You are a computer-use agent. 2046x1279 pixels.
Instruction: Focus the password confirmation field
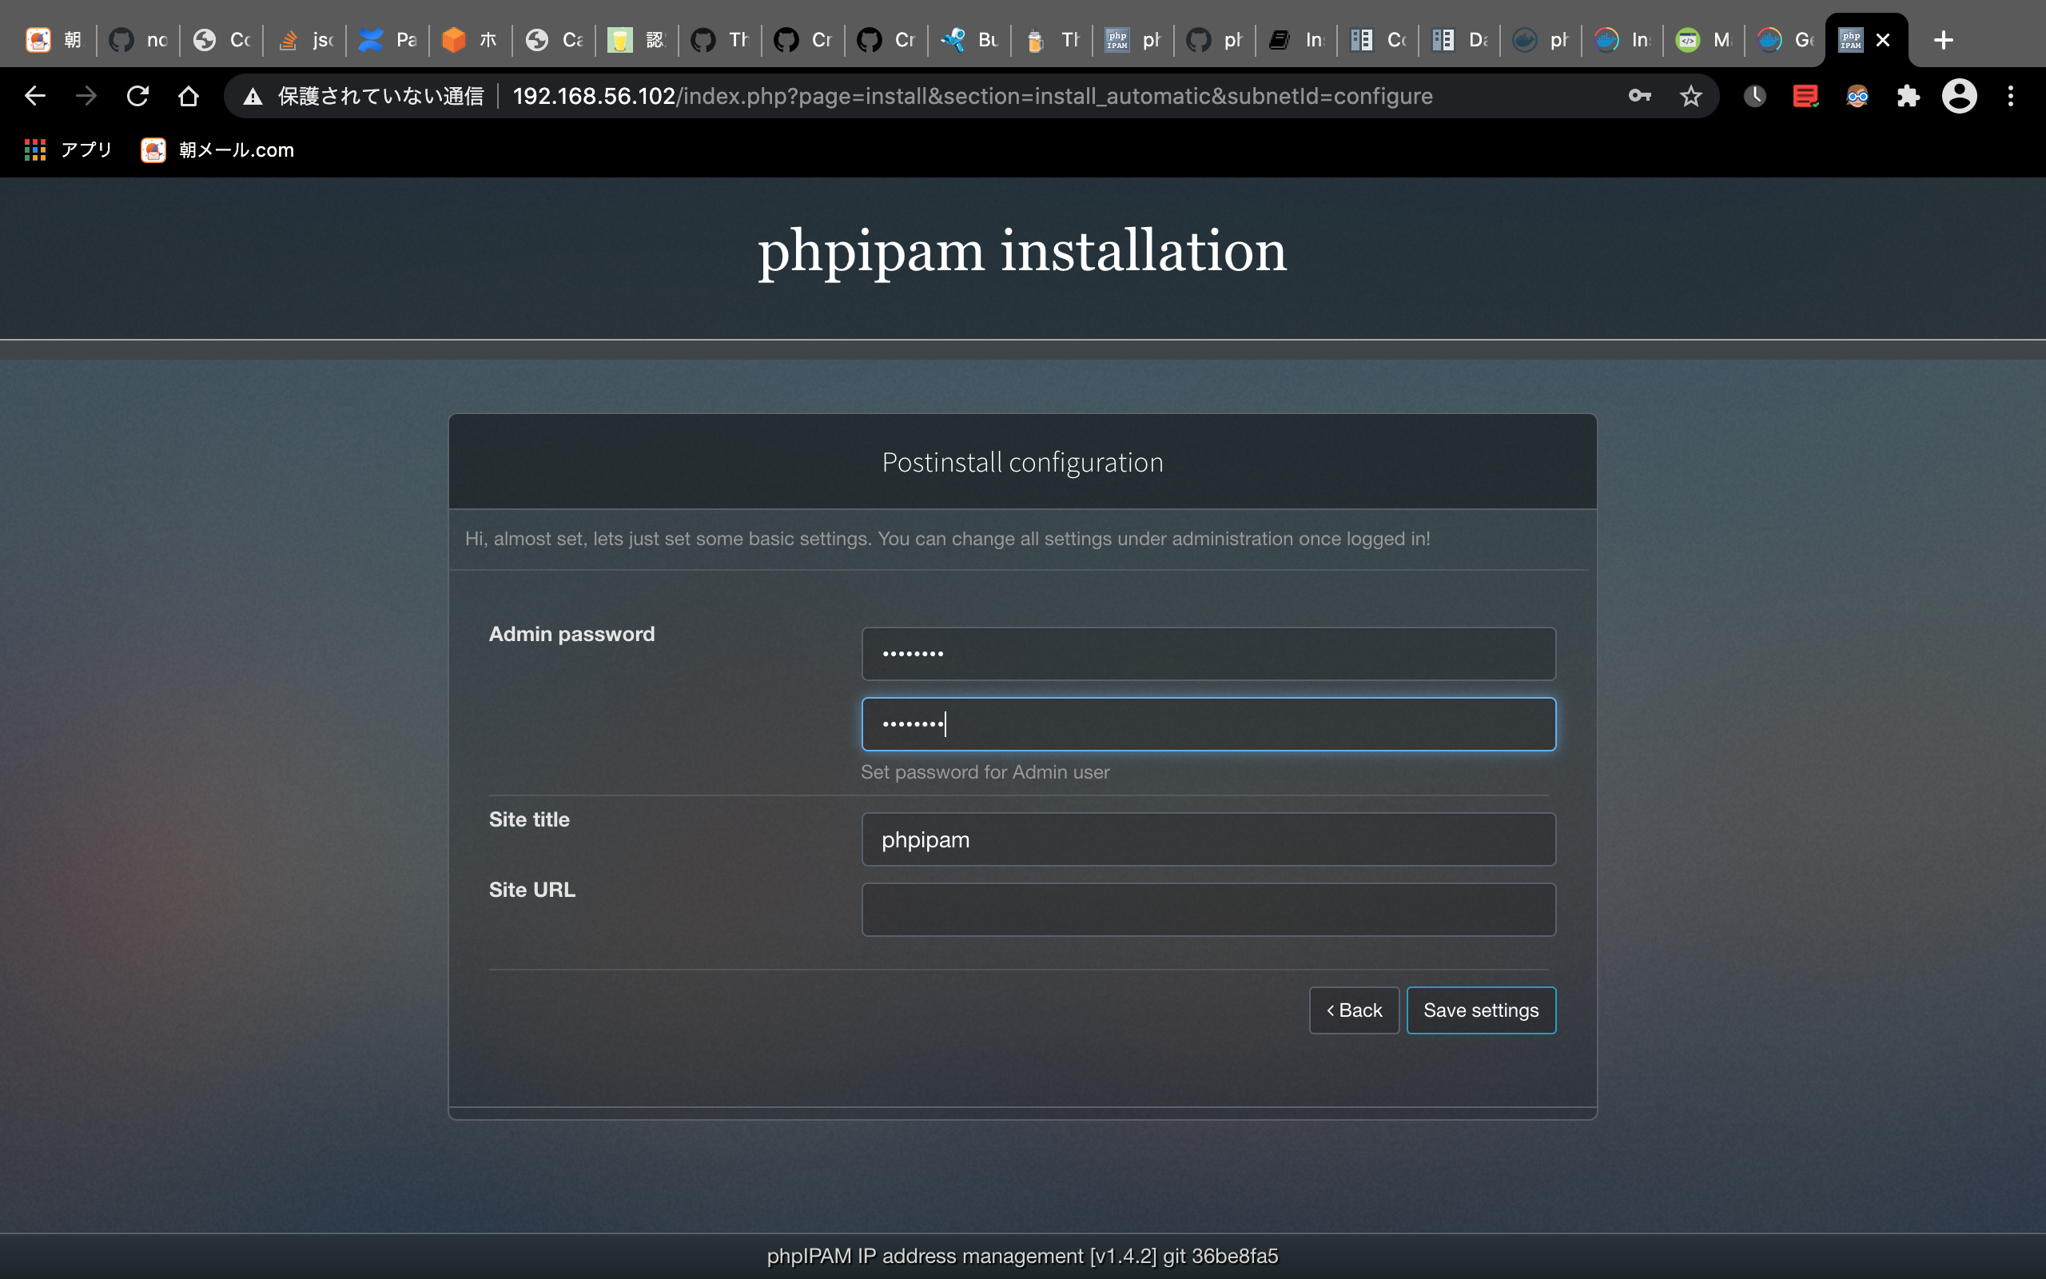(x=1208, y=724)
